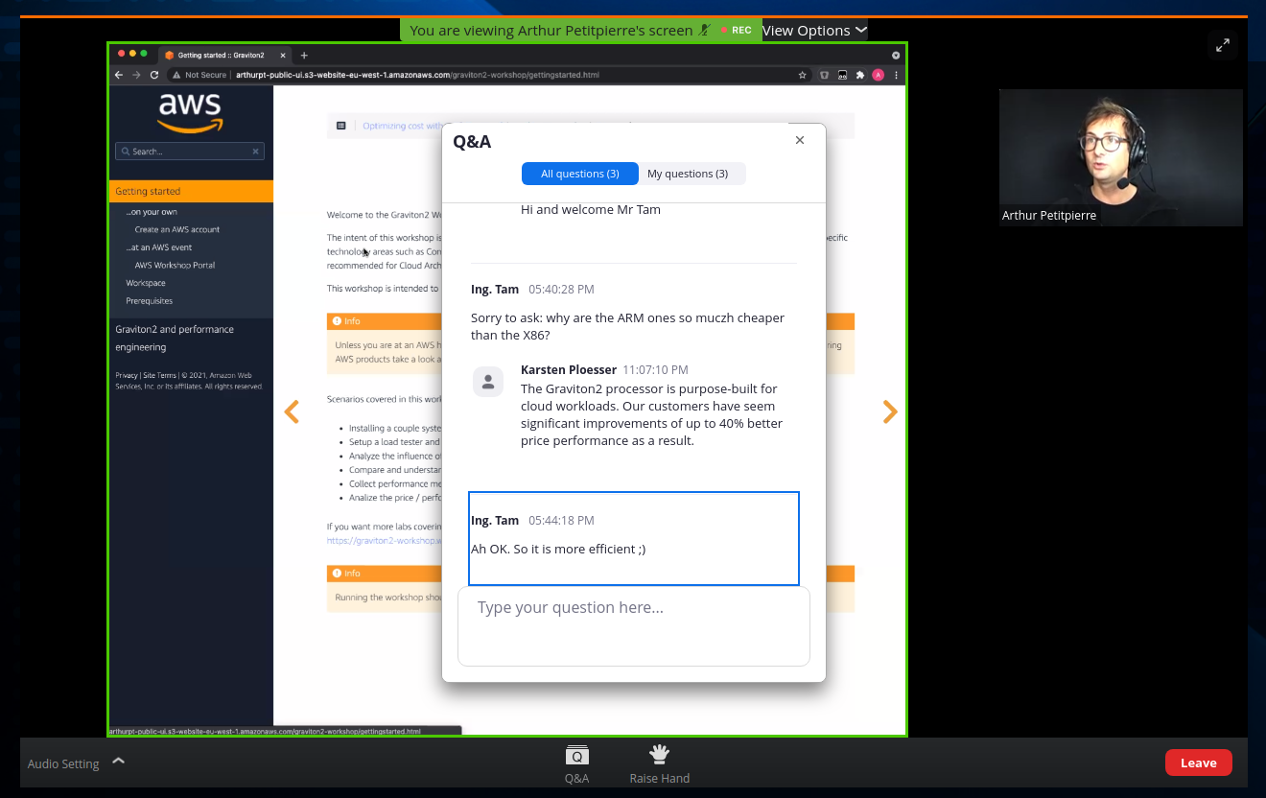
Task: Click the 05:40:28 PM timestamp
Action: click(x=561, y=289)
